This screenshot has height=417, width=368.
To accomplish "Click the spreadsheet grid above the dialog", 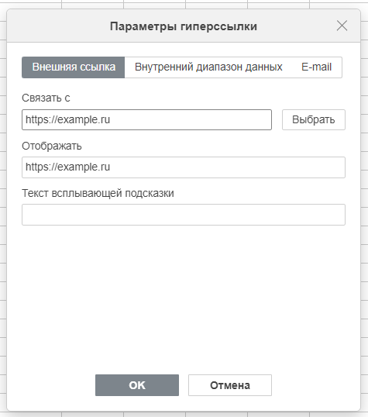I will (x=184, y=4).
